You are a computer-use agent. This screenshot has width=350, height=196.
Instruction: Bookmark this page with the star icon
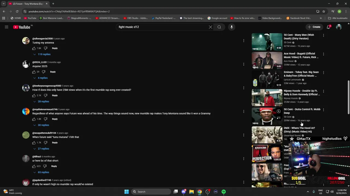tap(324, 11)
